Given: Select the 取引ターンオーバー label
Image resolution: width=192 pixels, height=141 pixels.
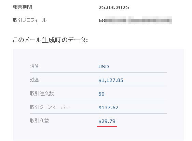Looking at the screenshot, I should [50, 107].
